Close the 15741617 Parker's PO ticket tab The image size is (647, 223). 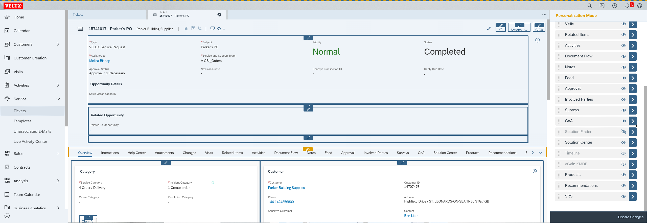(219, 15)
